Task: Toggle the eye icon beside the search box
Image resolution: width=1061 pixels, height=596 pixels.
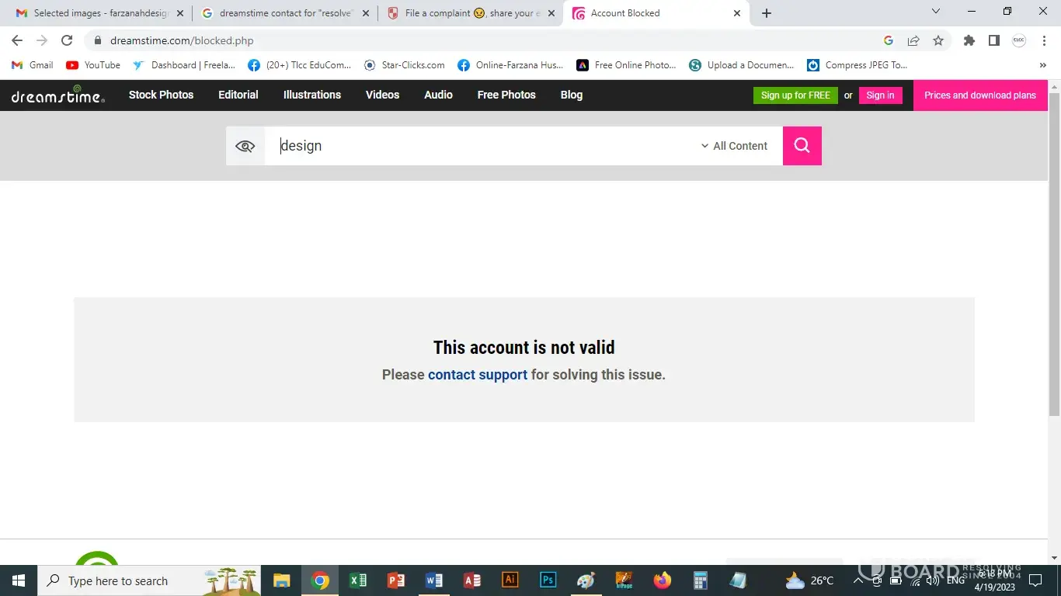Action: (245, 146)
